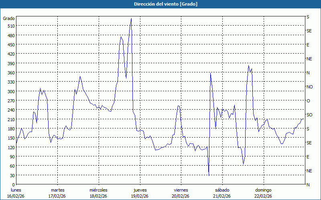Click the 180 tick label on left axis
The image size is (321, 200).
pos(10,129)
